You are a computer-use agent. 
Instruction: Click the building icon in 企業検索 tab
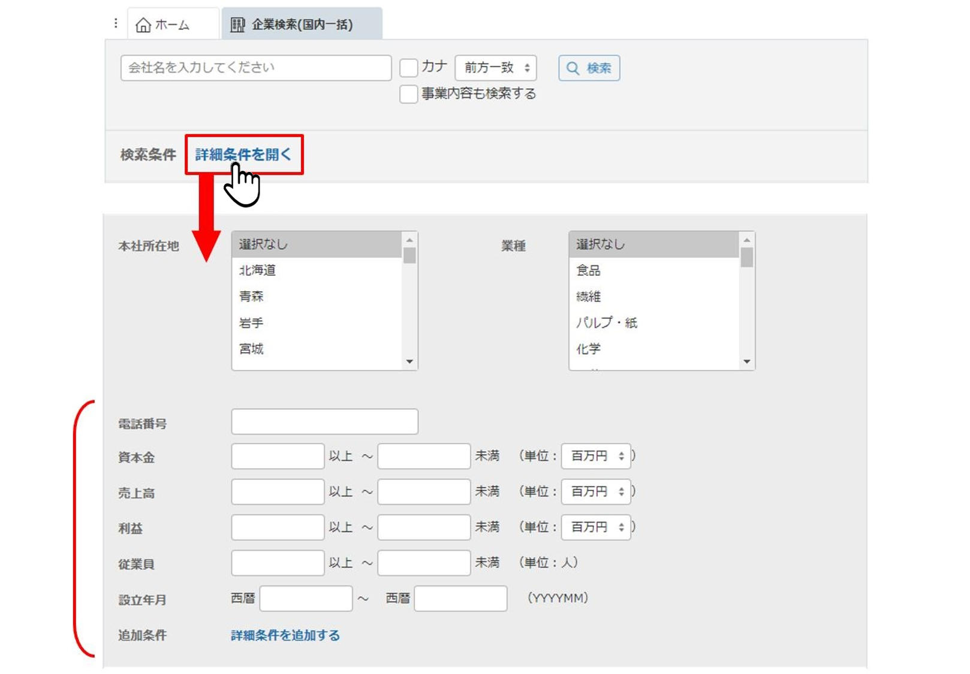pos(238,25)
